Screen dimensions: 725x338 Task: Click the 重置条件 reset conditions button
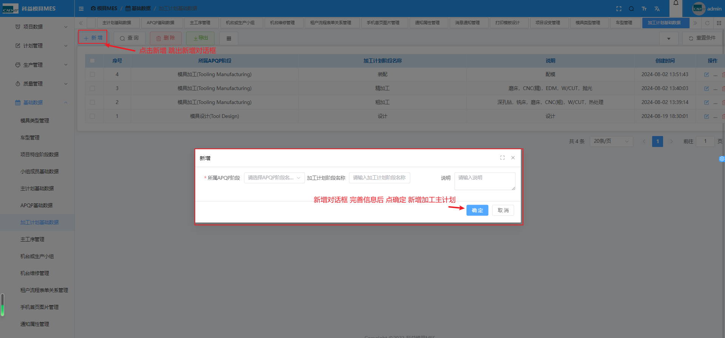tap(702, 38)
